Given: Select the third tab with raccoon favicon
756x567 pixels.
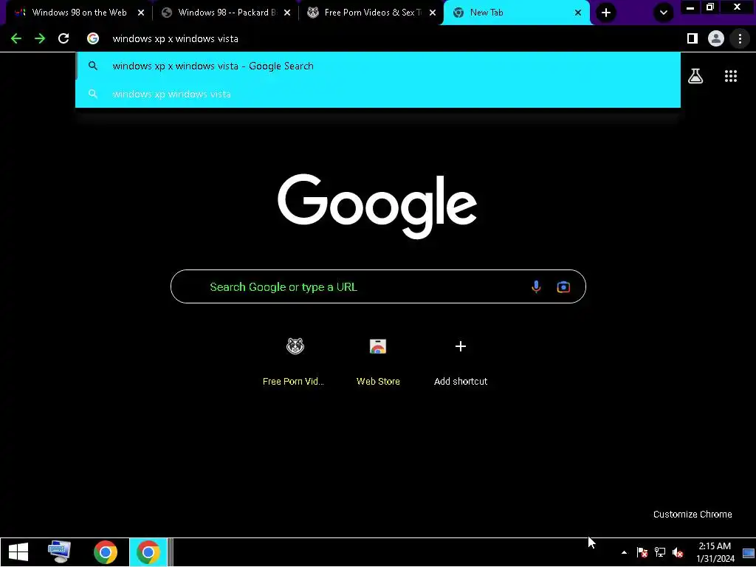Looking at the screenshot, I should (x=371, y=13).
